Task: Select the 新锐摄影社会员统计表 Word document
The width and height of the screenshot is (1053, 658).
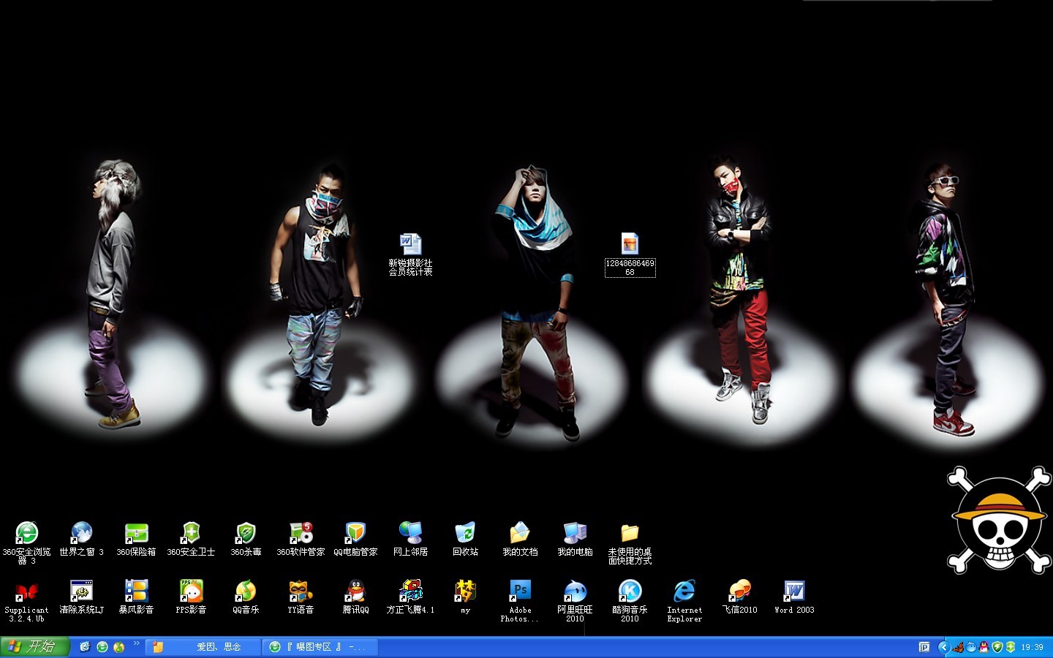Action: tap(410, 254)
